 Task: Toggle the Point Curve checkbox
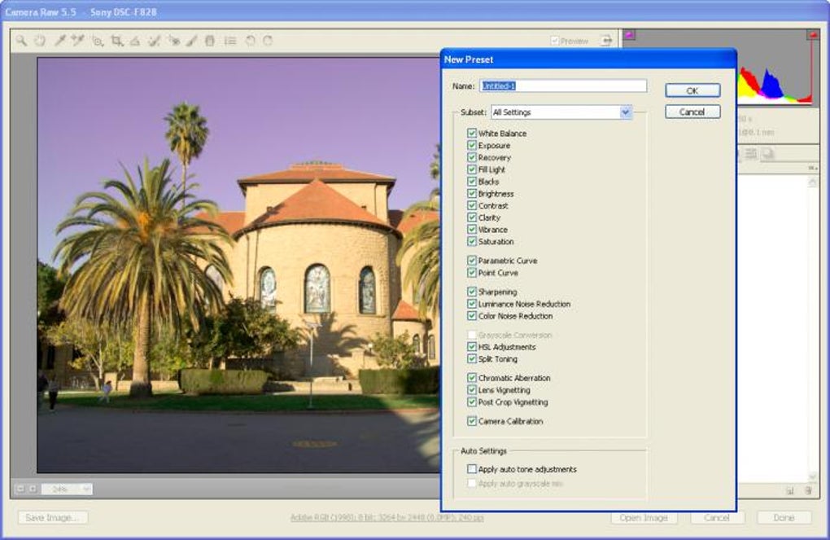tap(472, 272)
